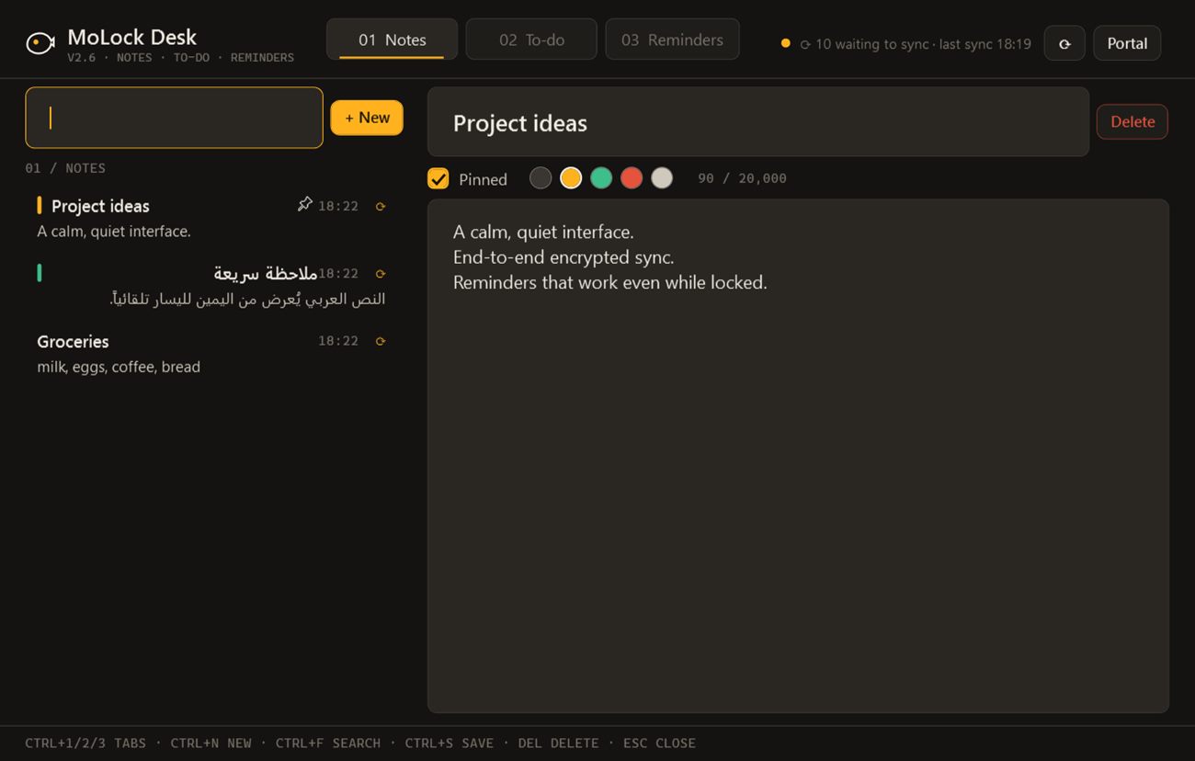1195x761 pixels.
Task: Click the version subtitle "V2.6 · NOTES · TO-DO · REMINDERS"
Action: click(x=181, y=58)
